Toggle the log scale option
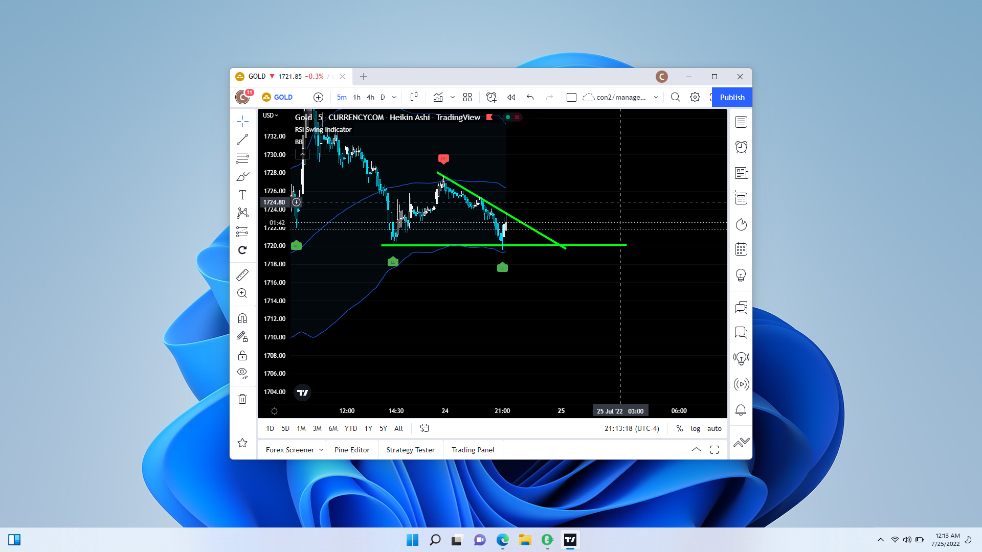This screenshot has height=552, width=982. 695,428
